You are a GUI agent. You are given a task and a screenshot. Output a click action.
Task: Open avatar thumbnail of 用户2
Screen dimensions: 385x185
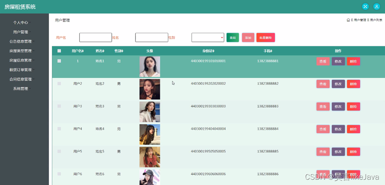[150, 89]
